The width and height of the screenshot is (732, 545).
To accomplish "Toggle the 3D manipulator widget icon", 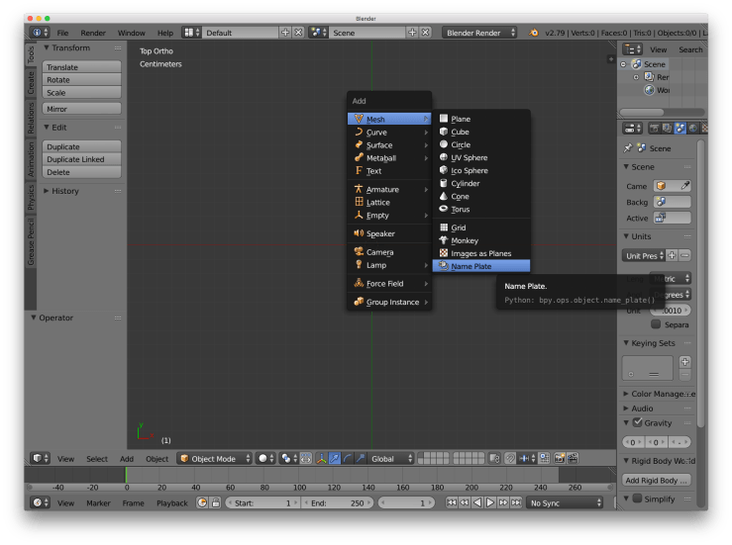I will coord(321,459).
